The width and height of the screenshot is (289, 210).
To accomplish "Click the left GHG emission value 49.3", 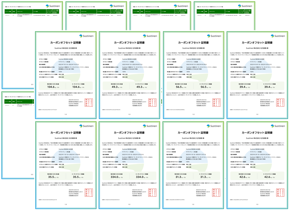I will (115, 87).
